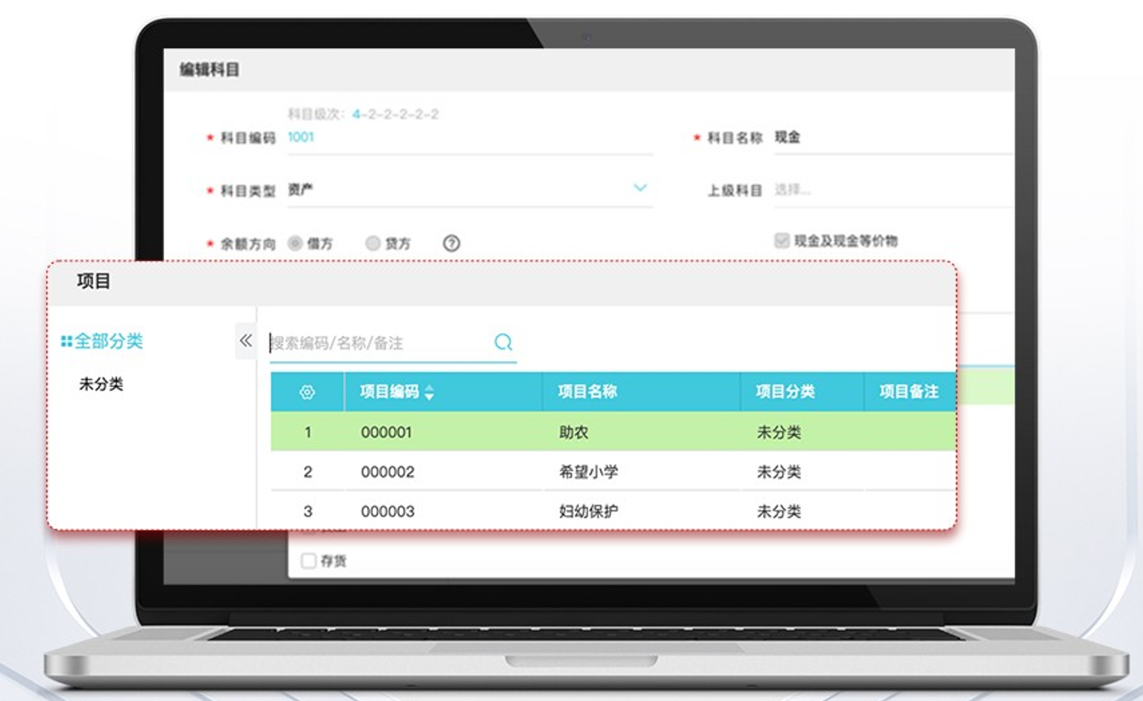Select the 借方 radio button
Screen dimensions: 1143x701
295,243
